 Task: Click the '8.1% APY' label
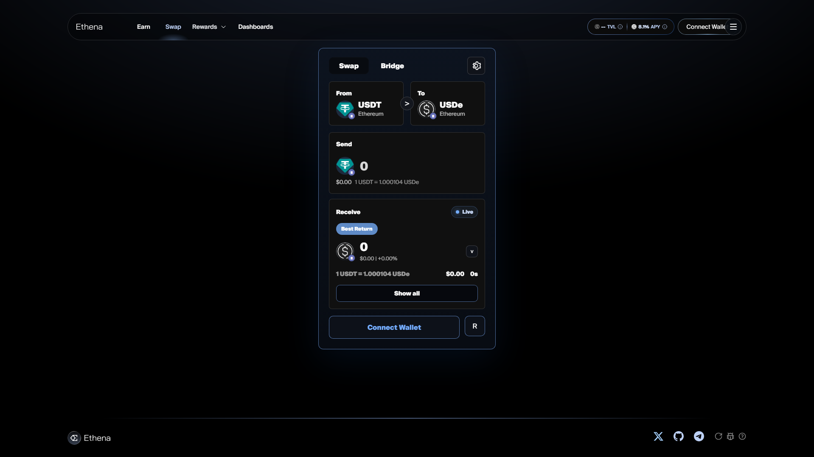pyautogui.click(x=649, y=27)
